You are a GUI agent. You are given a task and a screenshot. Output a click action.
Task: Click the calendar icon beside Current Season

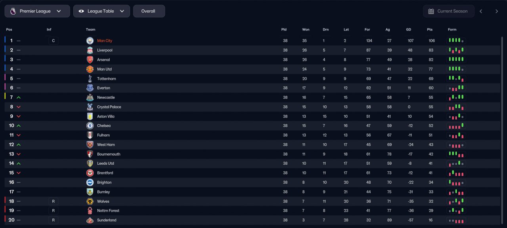(x=431, y=11)
